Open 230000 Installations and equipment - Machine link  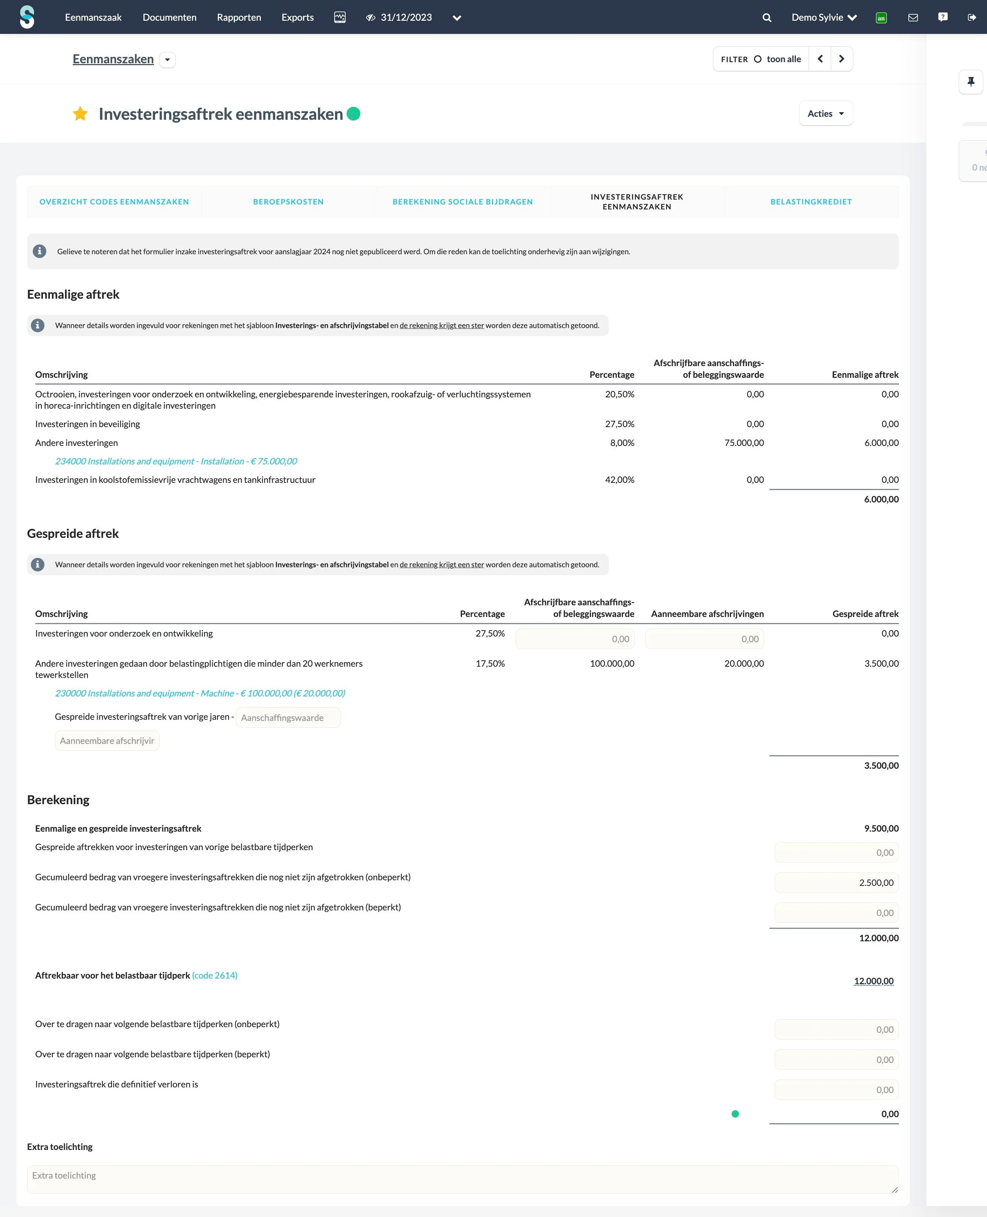click(x=200, y=693)
